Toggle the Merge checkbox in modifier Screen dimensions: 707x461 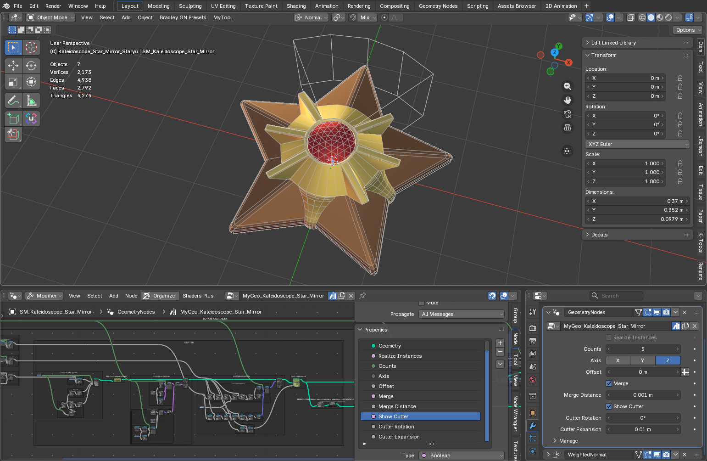pyautogui.click(x=609, y=383)
